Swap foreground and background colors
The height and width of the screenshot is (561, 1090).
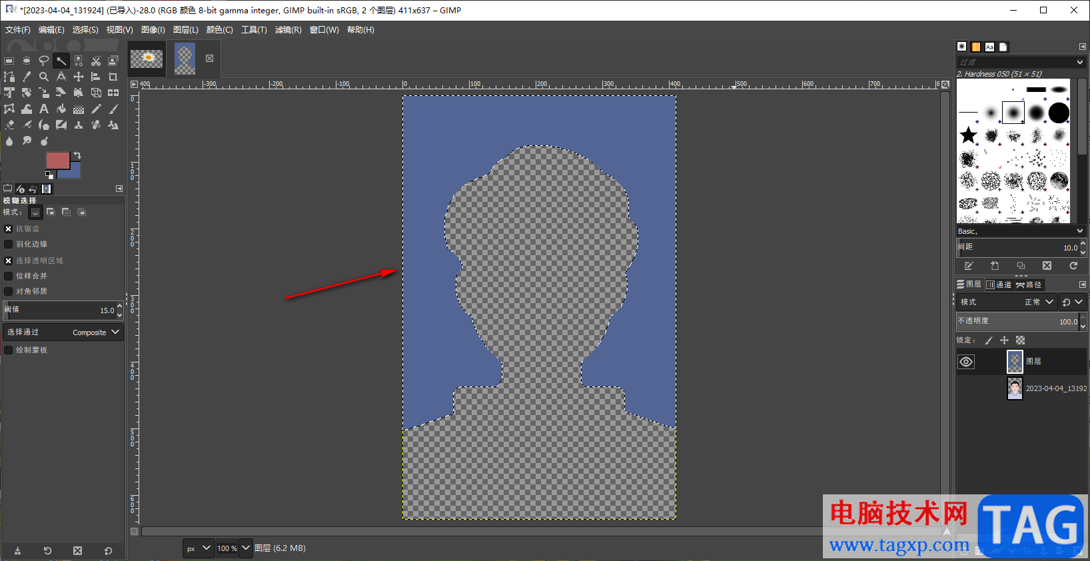[77, 155]
